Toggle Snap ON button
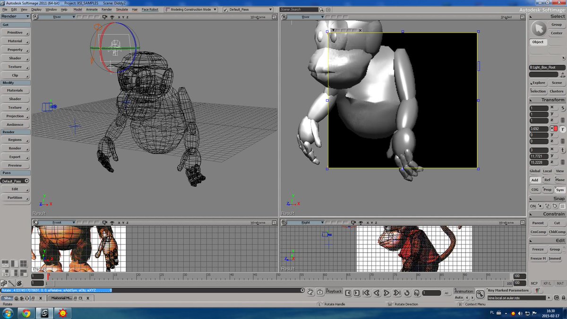 (x=533, y=206)
